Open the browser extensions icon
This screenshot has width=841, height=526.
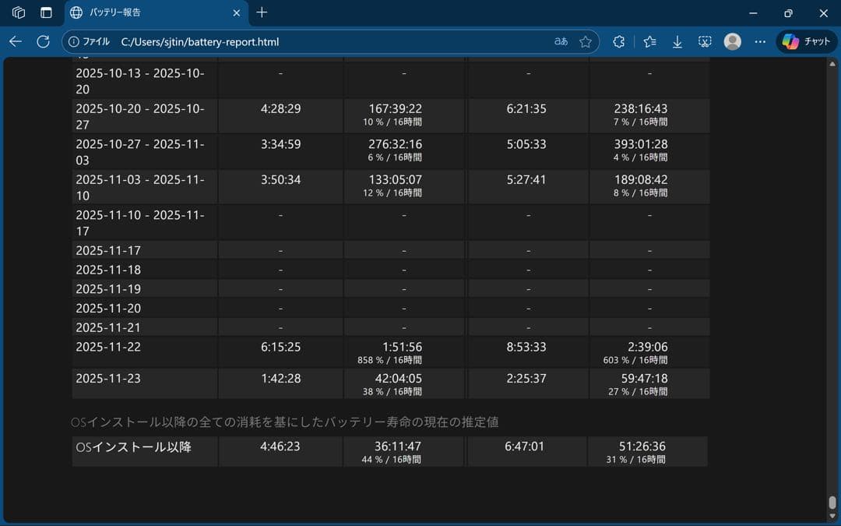tap(619, 41)
